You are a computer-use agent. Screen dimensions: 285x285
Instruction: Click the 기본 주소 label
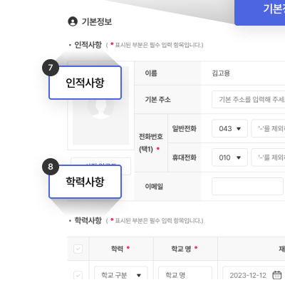[158, 99]
